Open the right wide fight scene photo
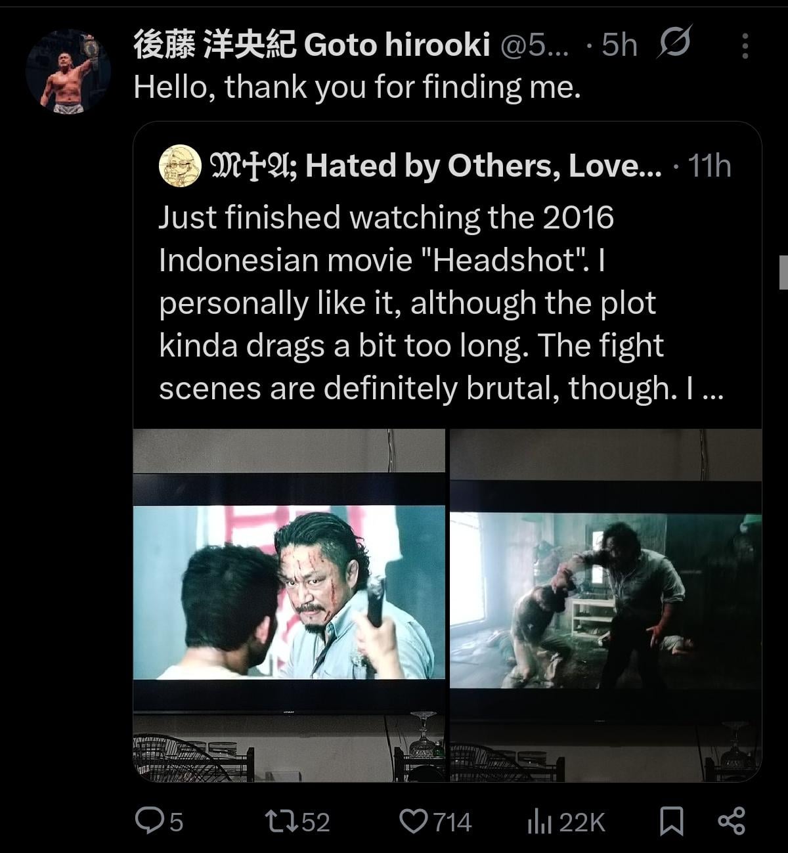This screenshot has height=853, width=788. (x=605, y=604)
